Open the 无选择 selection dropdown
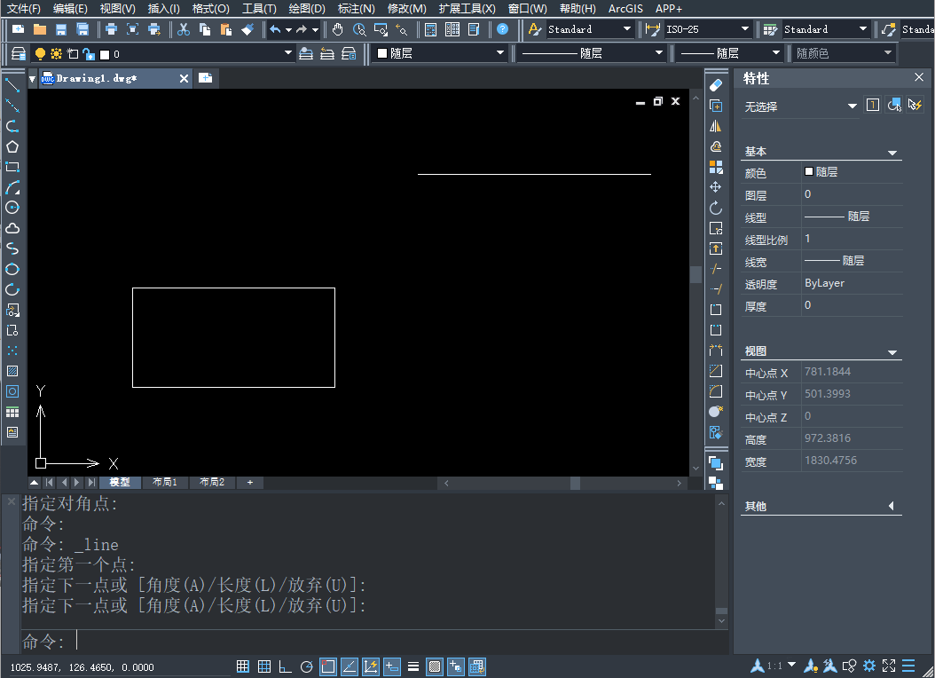This screenshot has width=935, height=678. 800,106
